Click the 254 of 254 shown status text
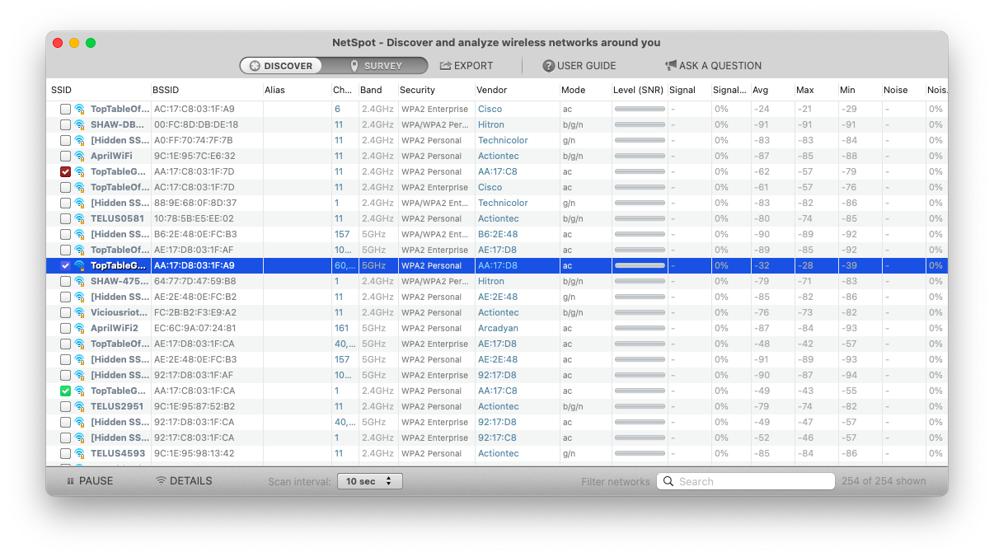 pyautogui.click(x=884, y=481)
